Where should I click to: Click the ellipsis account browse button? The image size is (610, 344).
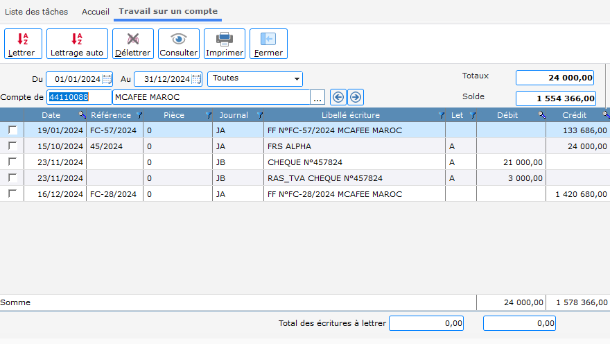point(318,97)
